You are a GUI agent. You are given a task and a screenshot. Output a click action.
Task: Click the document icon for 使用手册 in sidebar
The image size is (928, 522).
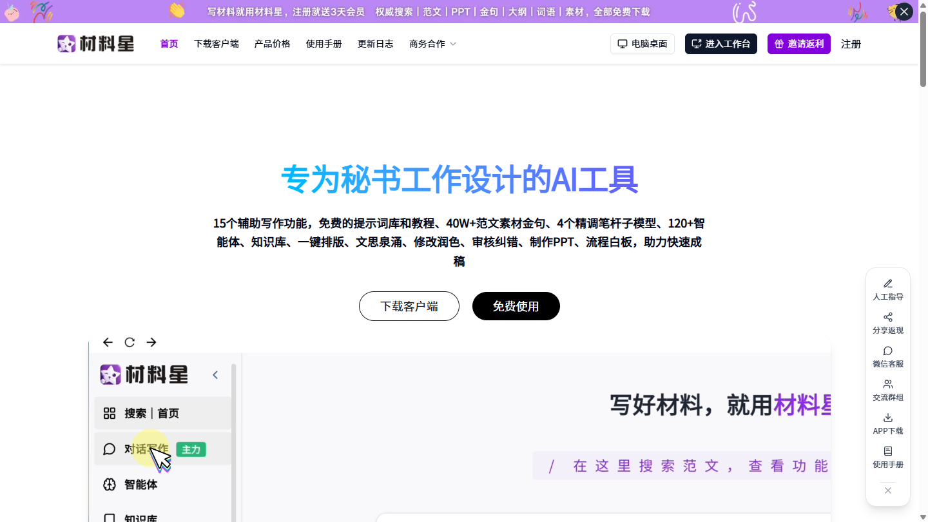[x=888, y=451]
